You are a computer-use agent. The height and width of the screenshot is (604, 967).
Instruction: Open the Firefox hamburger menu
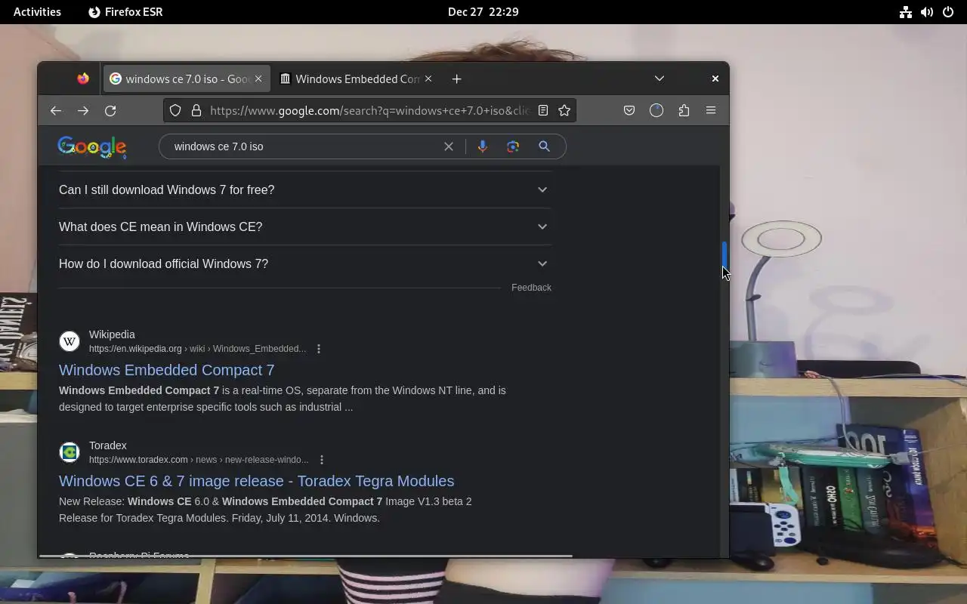(x=711, y=110)
